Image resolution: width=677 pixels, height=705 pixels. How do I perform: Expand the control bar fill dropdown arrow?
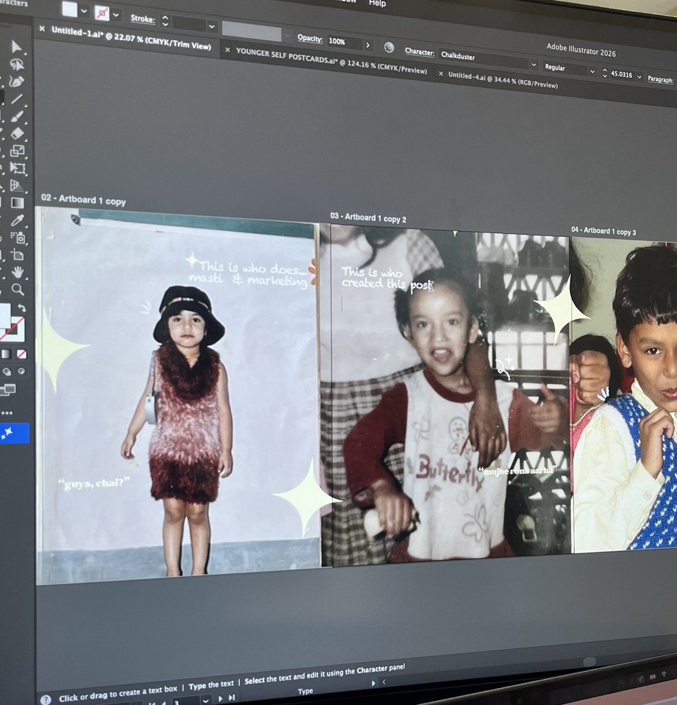[84, 11]
